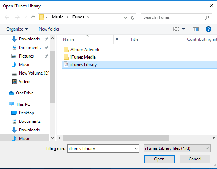This screenshot has width=217, height=169.
Task: Expand the chevron after the Music breadcrumb
Action: (67, 17)
